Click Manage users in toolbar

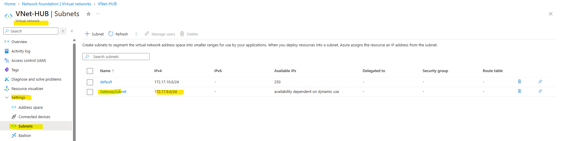160,34
